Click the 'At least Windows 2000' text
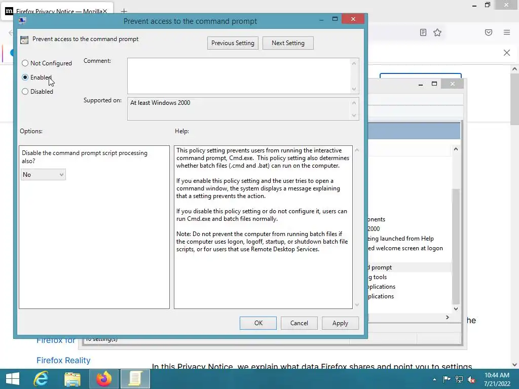519x389 pixels. tap(160, 103)
